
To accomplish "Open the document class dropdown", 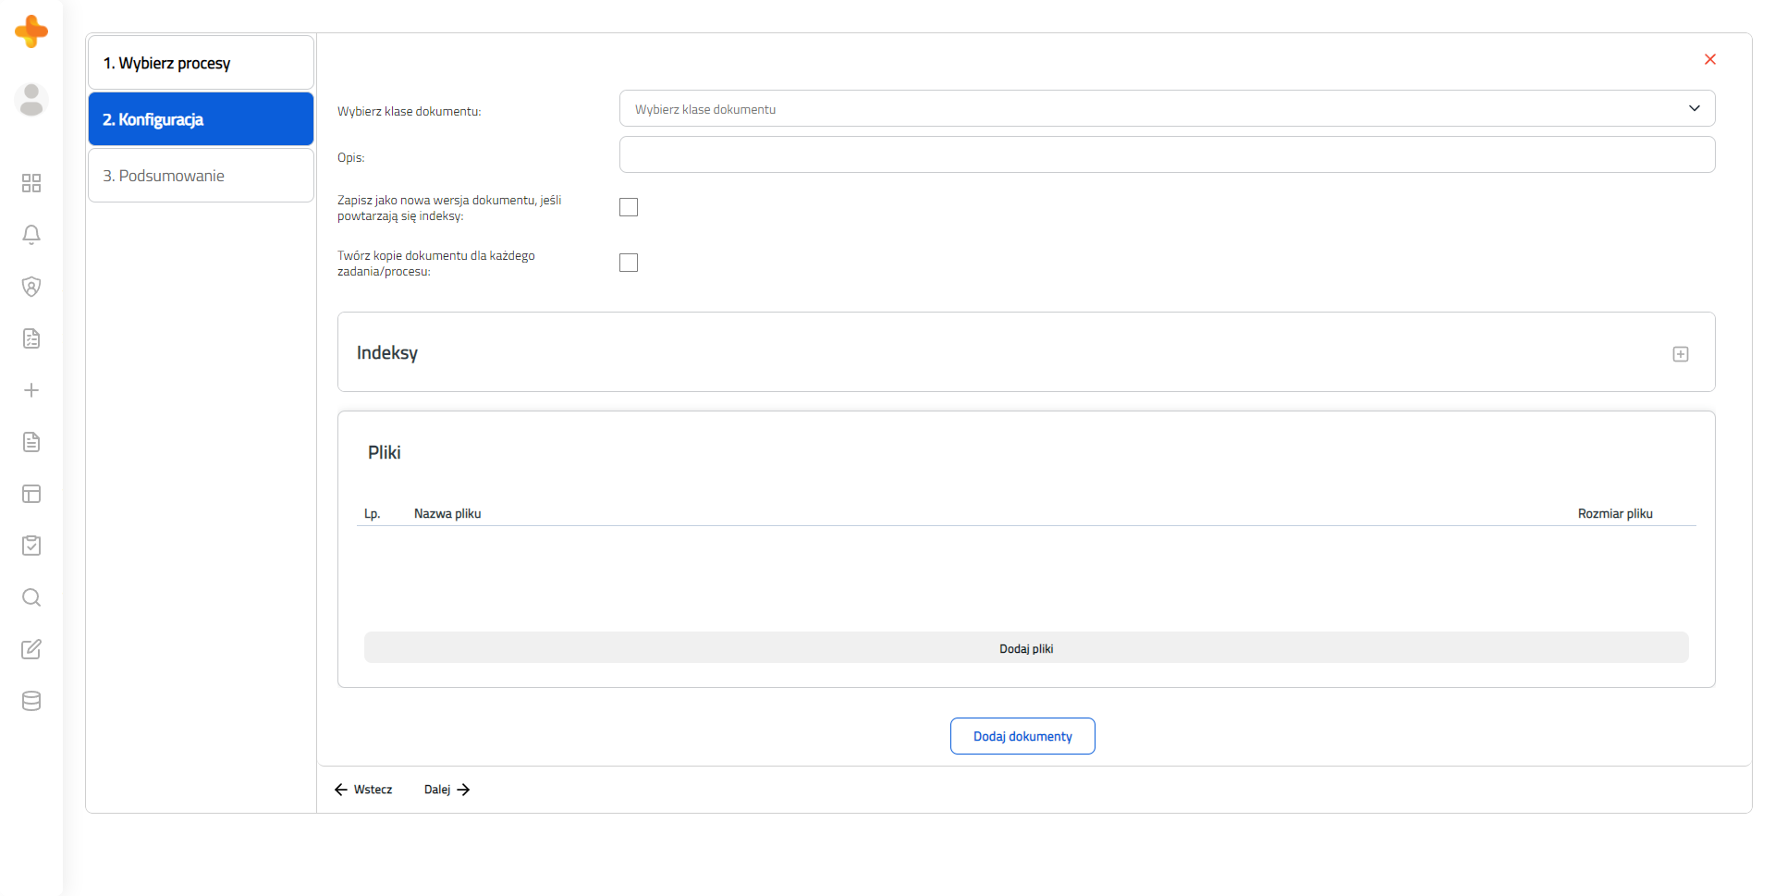I will coord(1167,108).
